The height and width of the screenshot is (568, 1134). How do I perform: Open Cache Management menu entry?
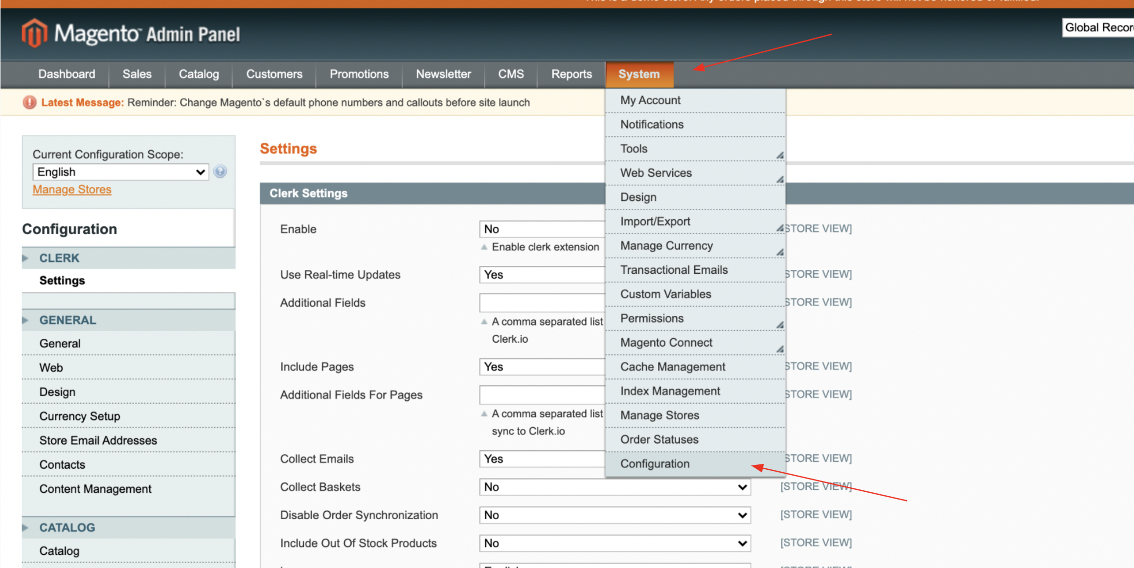[673, 367]
